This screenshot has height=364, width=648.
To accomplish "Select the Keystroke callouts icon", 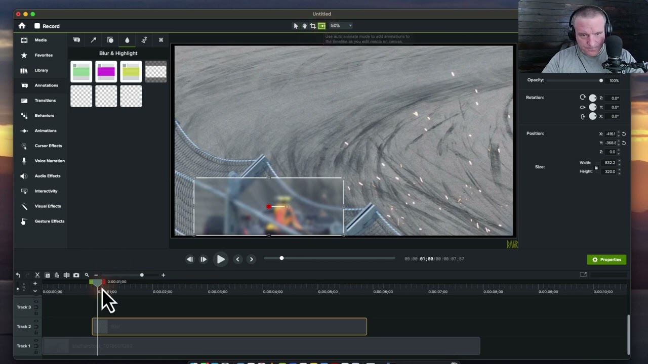I will click(x=161, y=40).
